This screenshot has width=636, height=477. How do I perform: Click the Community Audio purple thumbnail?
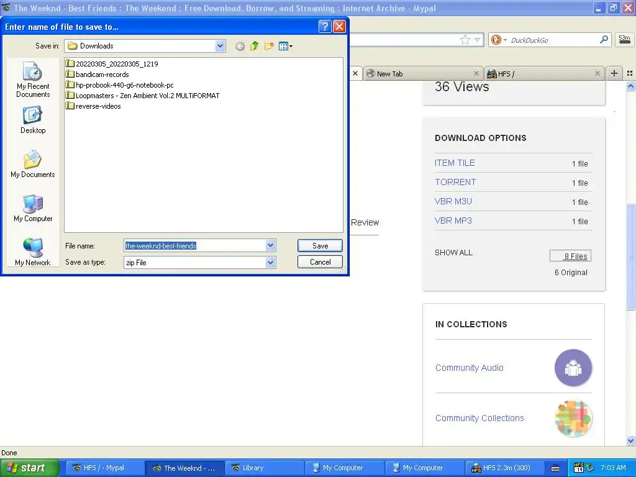click(573, 368)
